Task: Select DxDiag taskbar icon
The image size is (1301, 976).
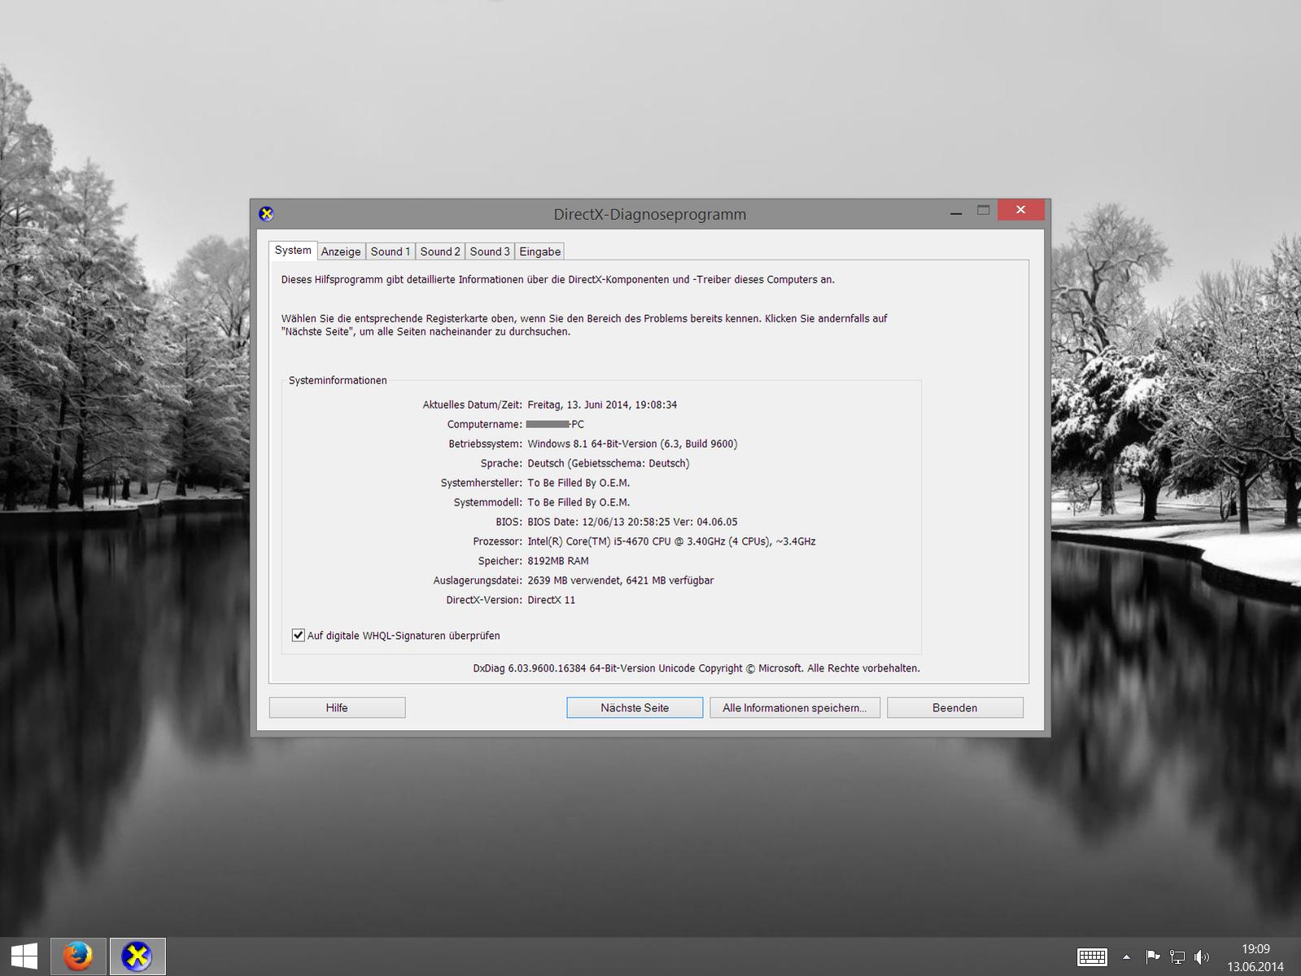Action: [138, 956]
